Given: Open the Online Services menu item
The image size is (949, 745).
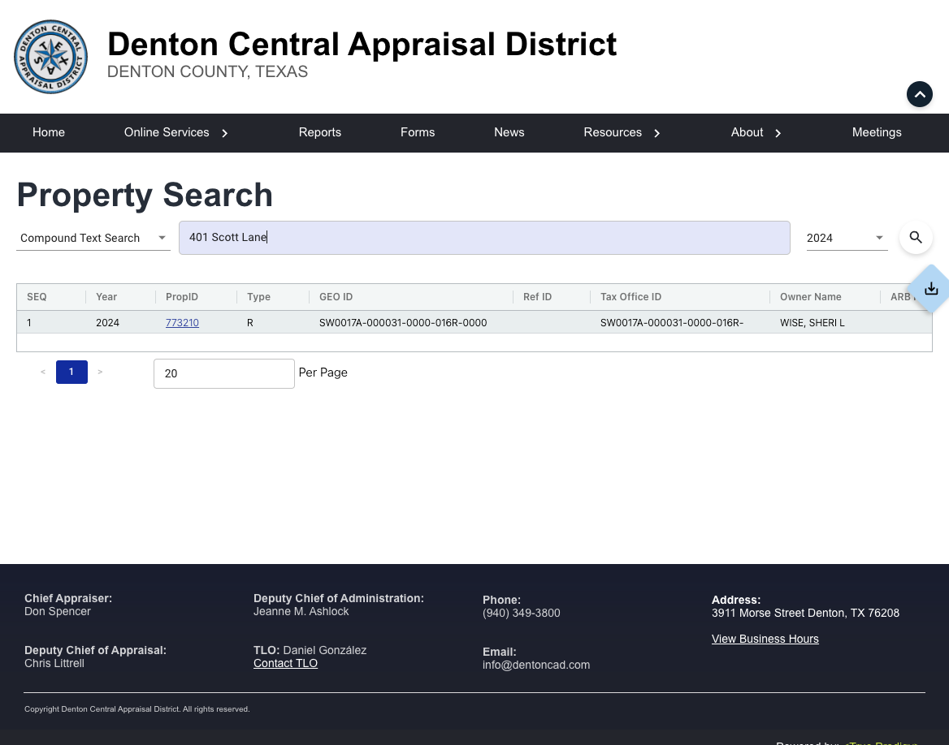Looking at the screenshot, I should (x=167, y=132).
